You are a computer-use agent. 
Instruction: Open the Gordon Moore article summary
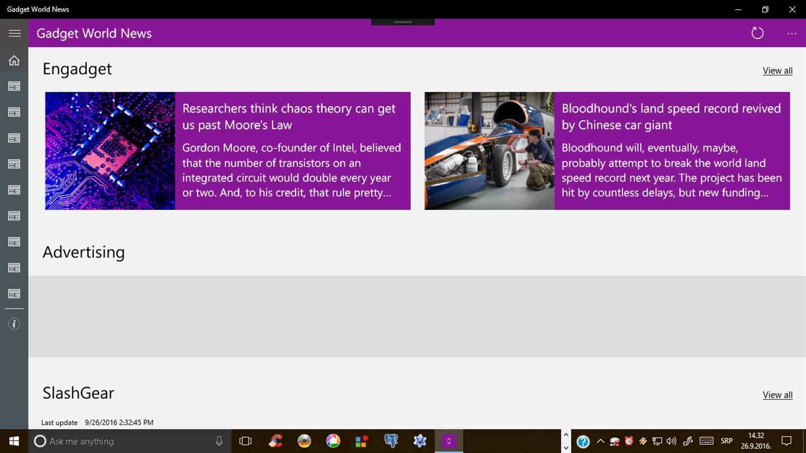click(x=292, y=170)
